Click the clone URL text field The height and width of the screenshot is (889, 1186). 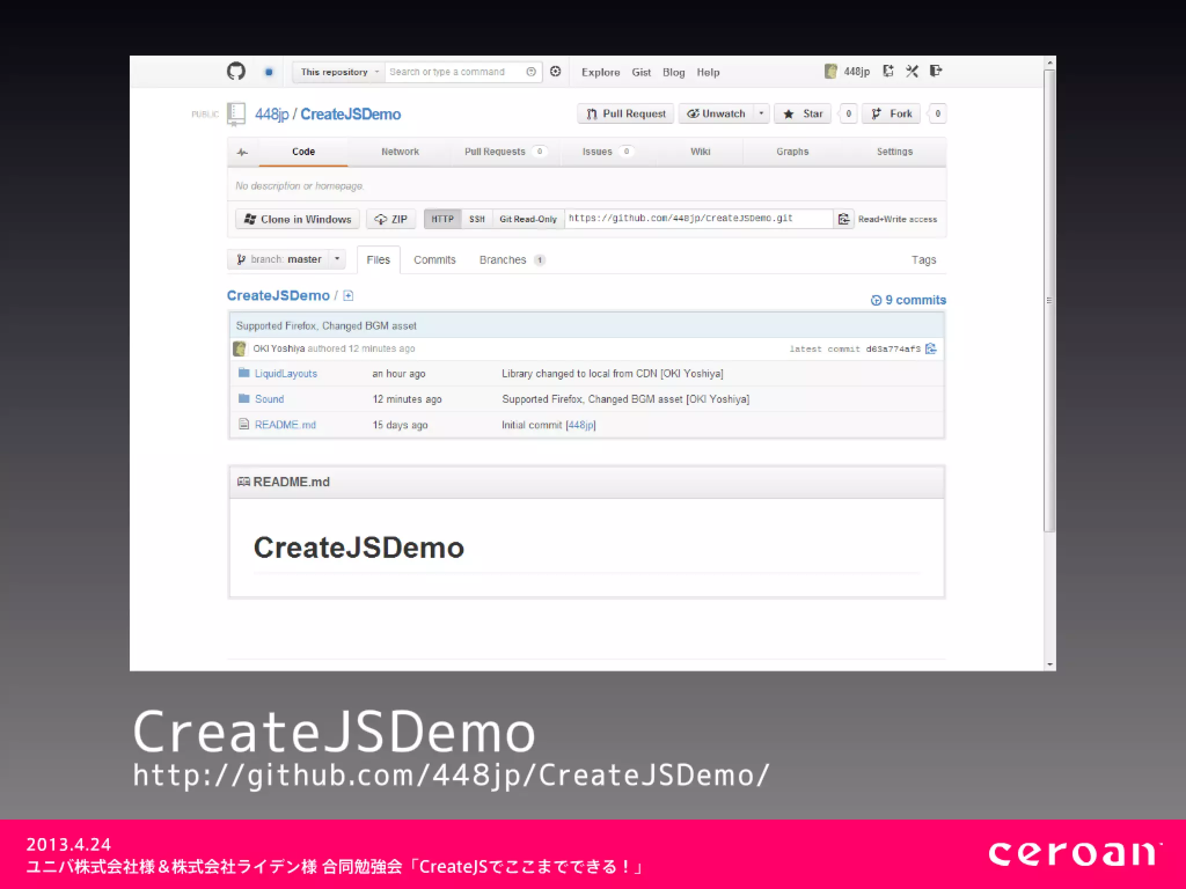[699, 218]
